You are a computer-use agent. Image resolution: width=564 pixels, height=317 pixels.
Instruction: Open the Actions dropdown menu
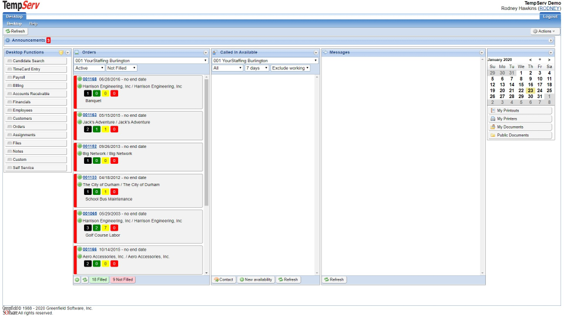pyautogui.click(x=545, y=31)
